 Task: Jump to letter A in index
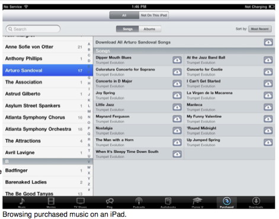coord(89,44)
